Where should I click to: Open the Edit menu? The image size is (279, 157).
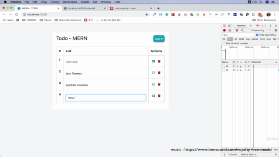point(35,2)
